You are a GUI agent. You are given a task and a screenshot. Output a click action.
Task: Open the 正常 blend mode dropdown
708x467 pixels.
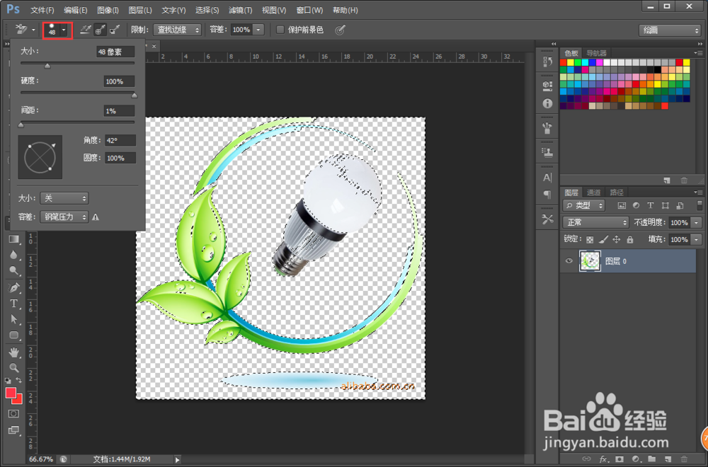tap(595, 222)
